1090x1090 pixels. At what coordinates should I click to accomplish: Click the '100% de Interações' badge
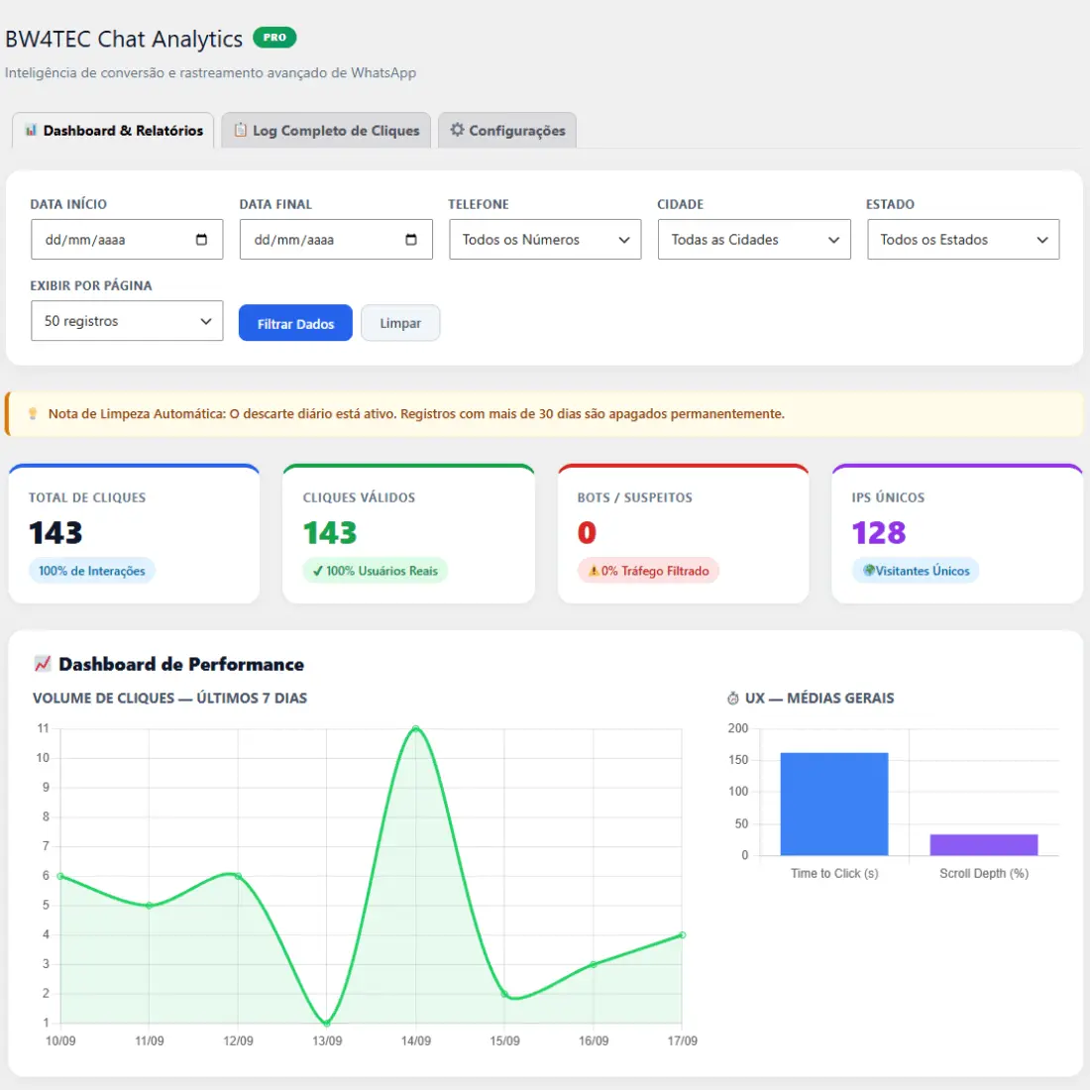[x=92, y=571]
